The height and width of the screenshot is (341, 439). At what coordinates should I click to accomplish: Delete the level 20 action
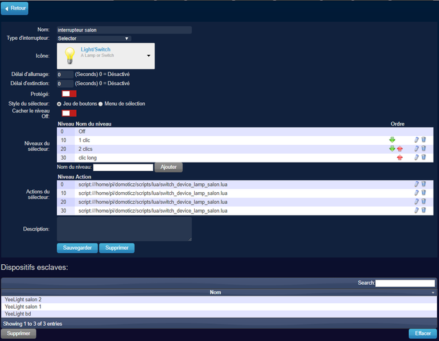[424, 201]
